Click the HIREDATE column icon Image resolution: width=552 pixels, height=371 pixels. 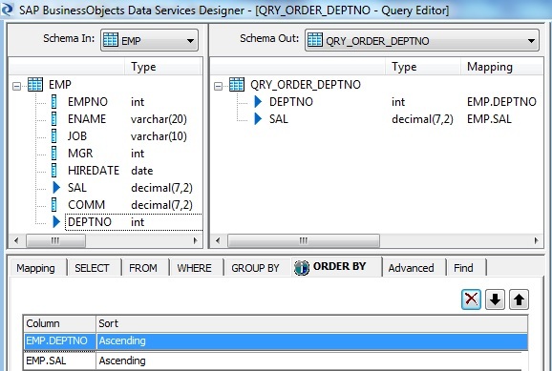pyautogui.click(x=53, y=171)
